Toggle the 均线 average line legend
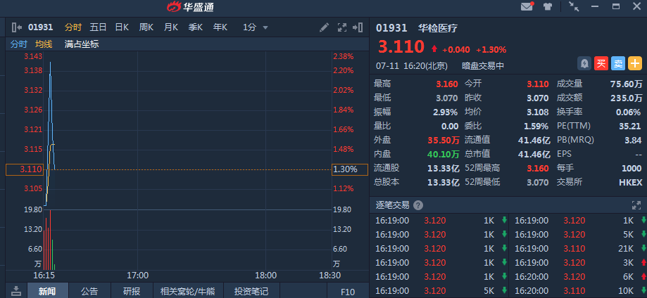 click(x=44, y=44)
